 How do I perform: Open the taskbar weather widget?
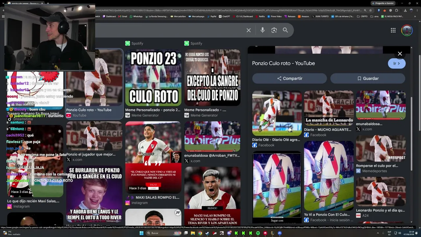click(12, 233)
